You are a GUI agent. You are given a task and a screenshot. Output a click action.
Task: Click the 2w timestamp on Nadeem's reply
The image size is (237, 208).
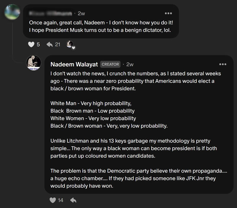[130, 64]
